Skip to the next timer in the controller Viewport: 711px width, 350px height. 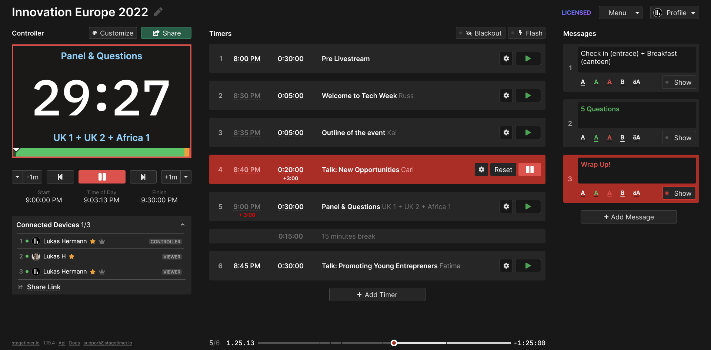click(x=143, y=177)
